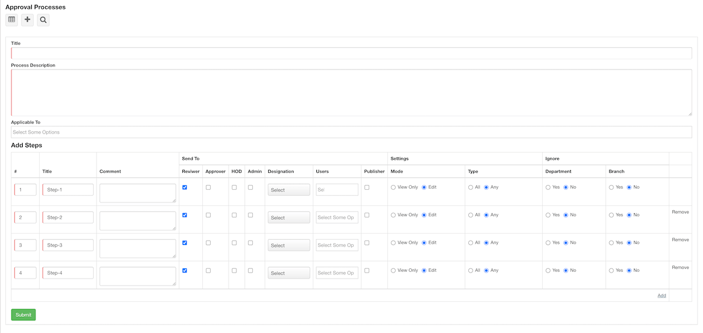Select View Only mode for Step-1
This screenshot has height=333, width=703.
pos(393,187)
